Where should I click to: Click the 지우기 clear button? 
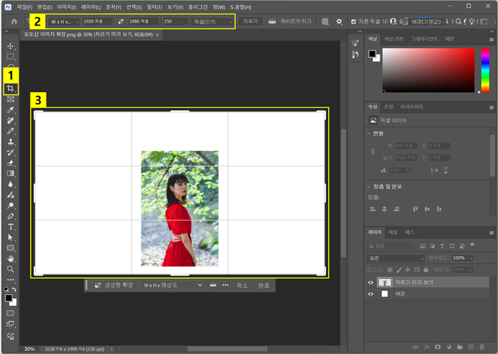(250, 21)
